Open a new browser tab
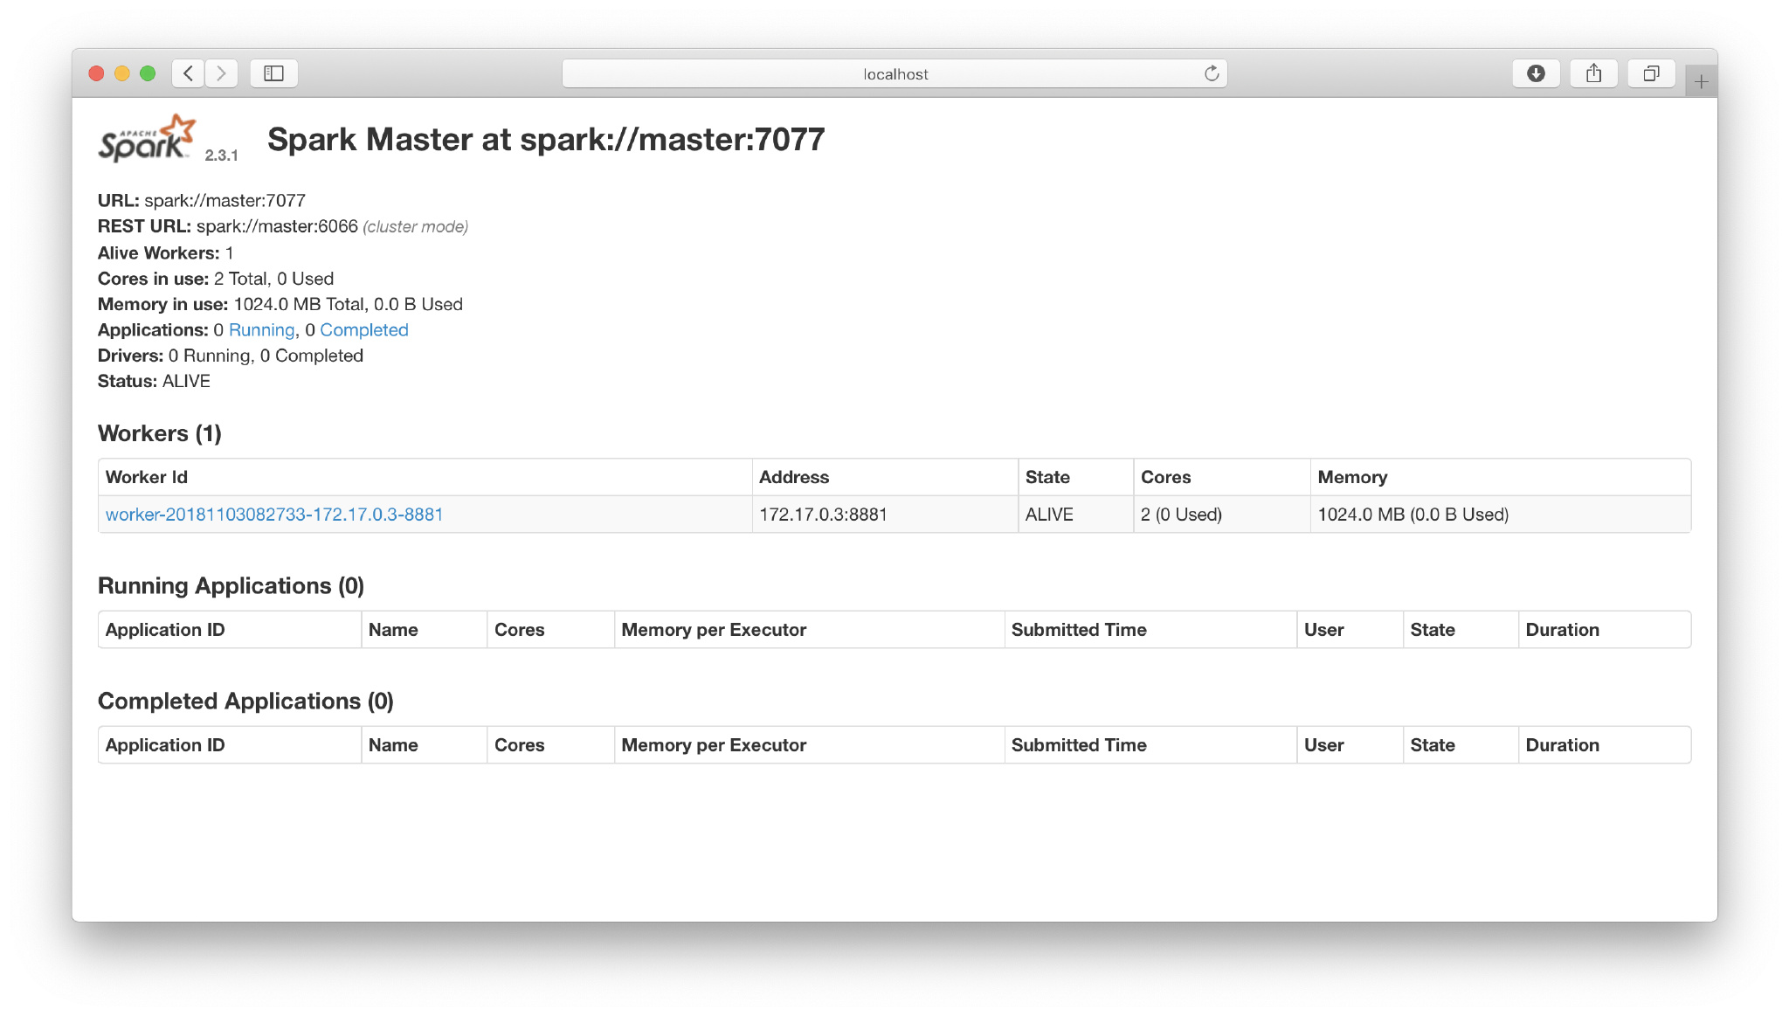Screen dimensions: 1789x1016 (1700, 80)
